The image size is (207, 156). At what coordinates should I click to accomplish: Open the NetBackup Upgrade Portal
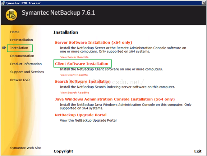(80, 115)
